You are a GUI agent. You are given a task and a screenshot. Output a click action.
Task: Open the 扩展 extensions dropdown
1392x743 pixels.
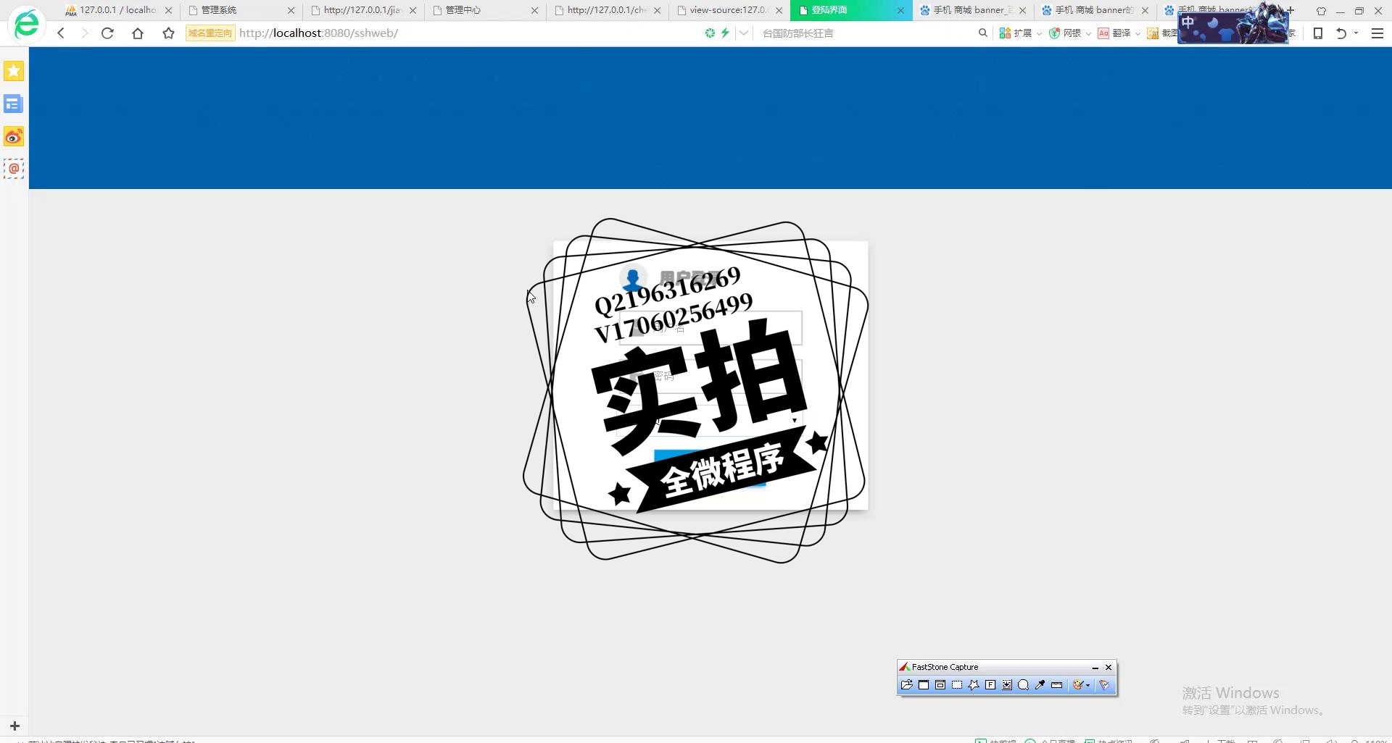(1020, 33)
